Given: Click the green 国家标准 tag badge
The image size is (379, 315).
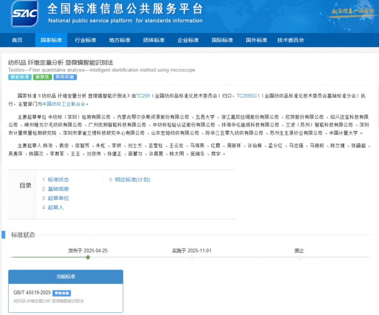Looking at the screenshot, I should pos(20,77).
